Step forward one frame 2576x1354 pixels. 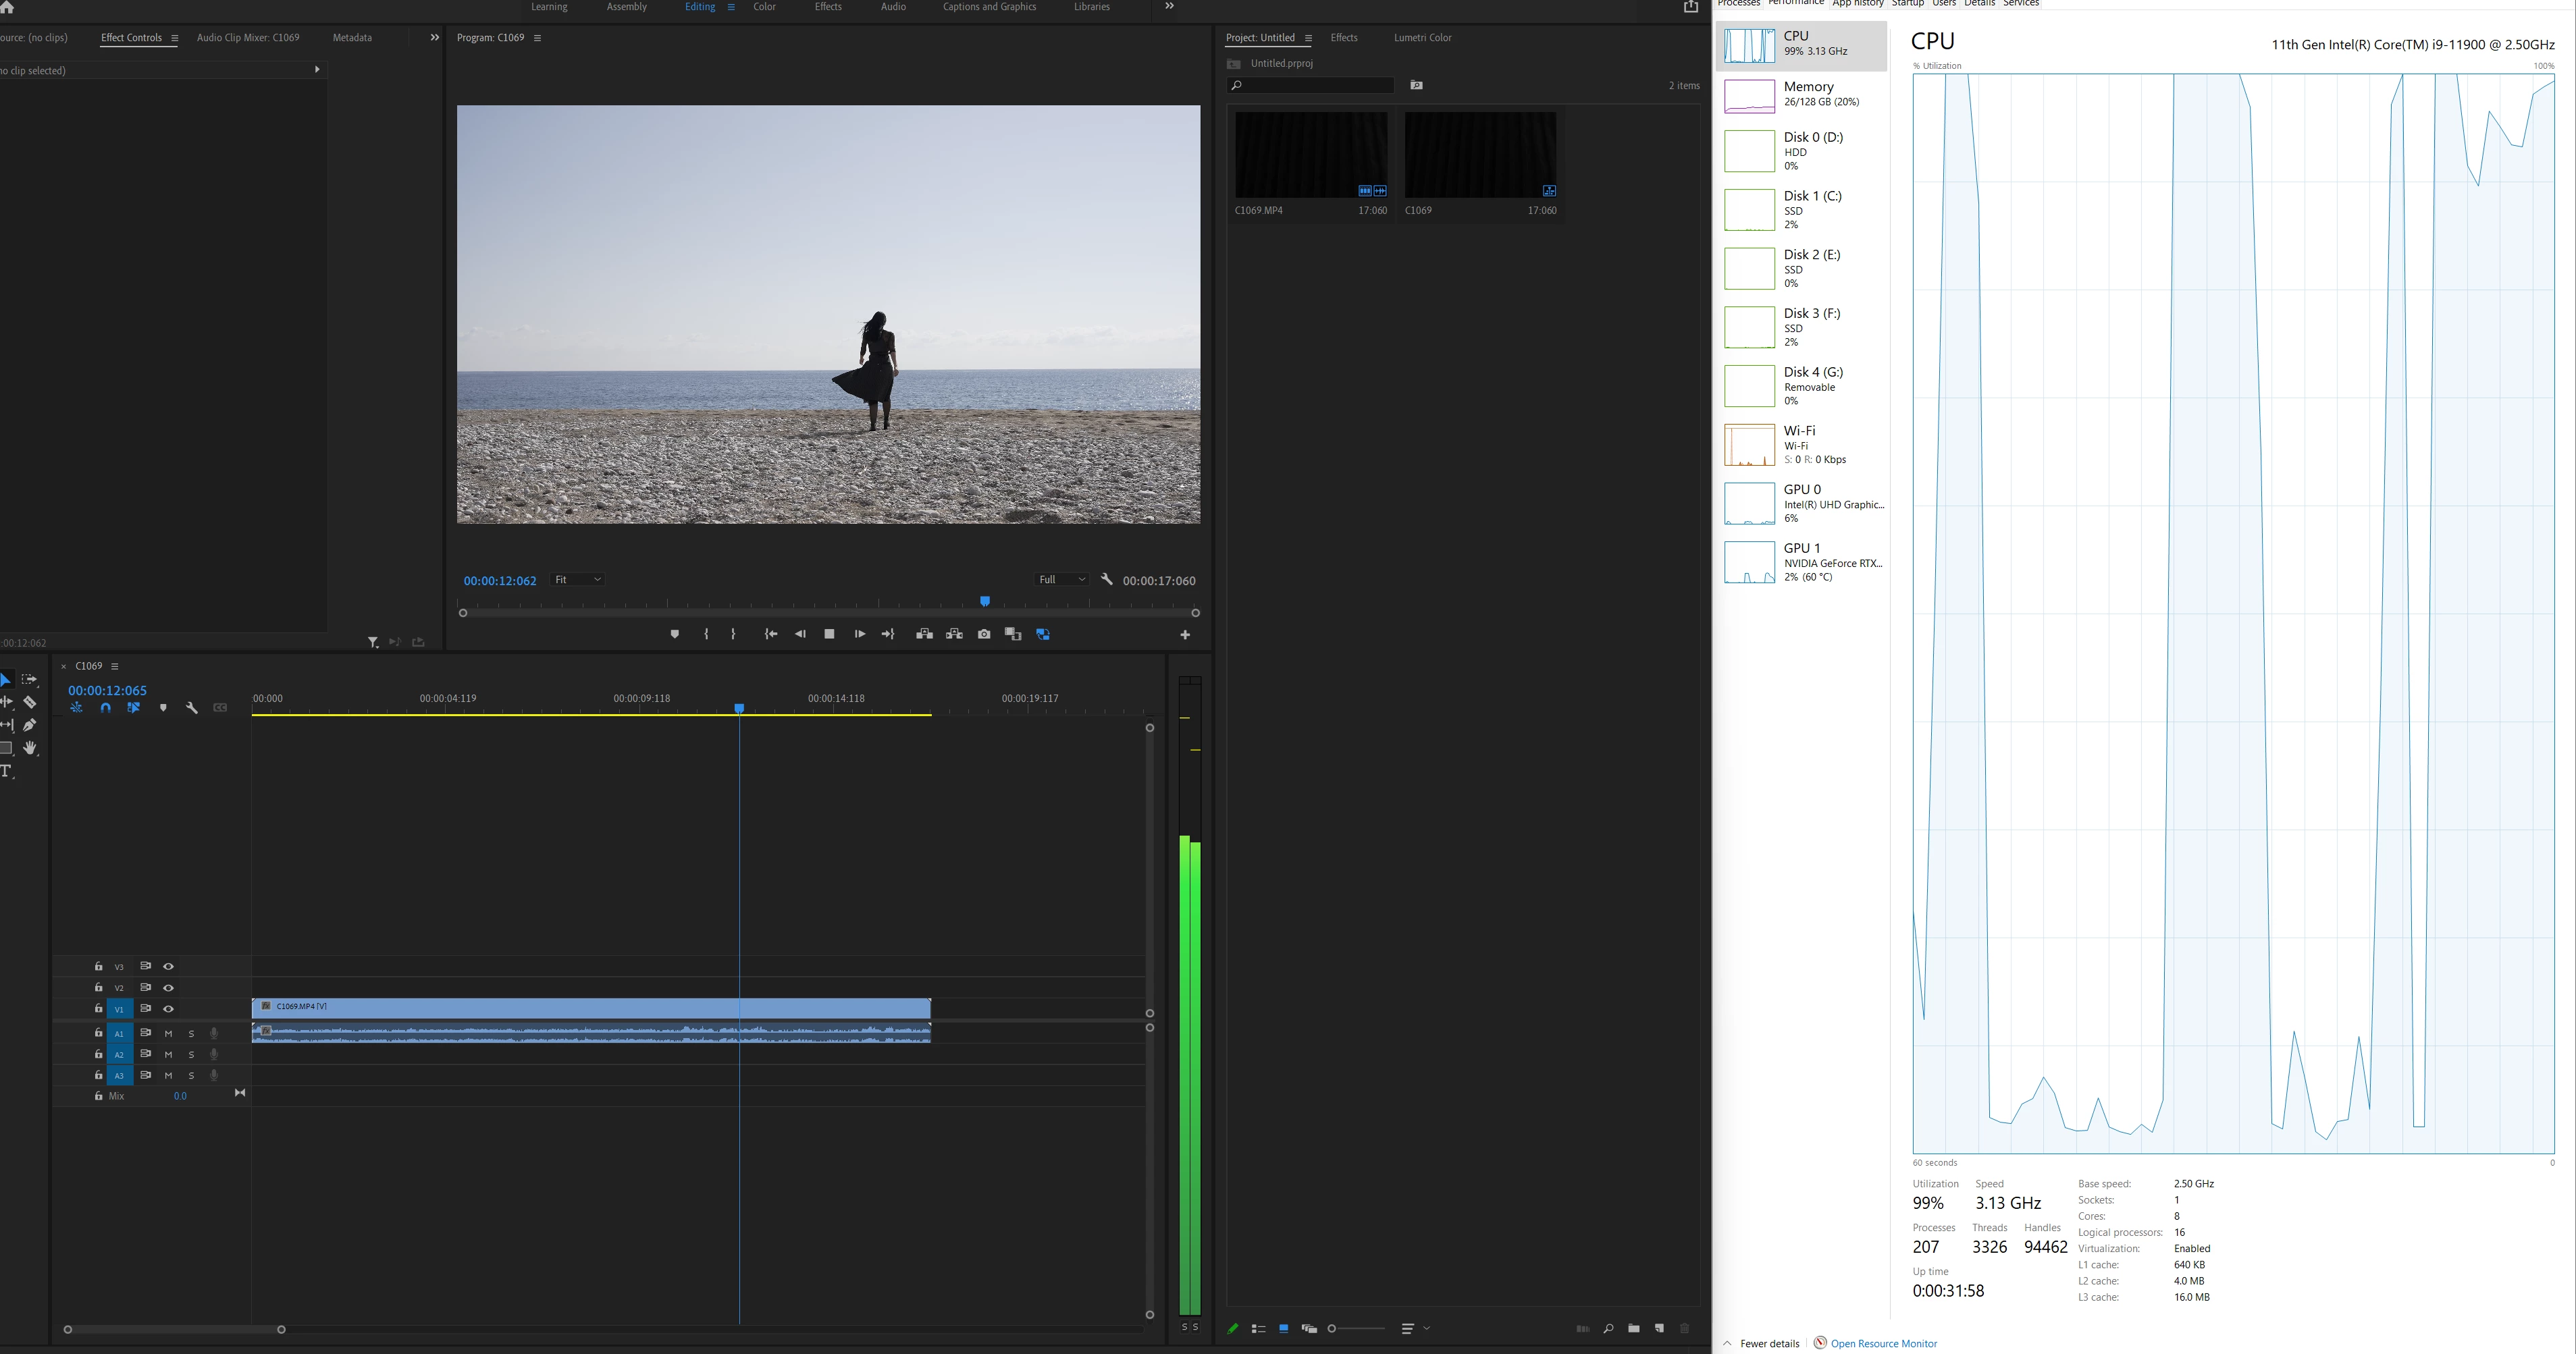(x=859, y=634)
